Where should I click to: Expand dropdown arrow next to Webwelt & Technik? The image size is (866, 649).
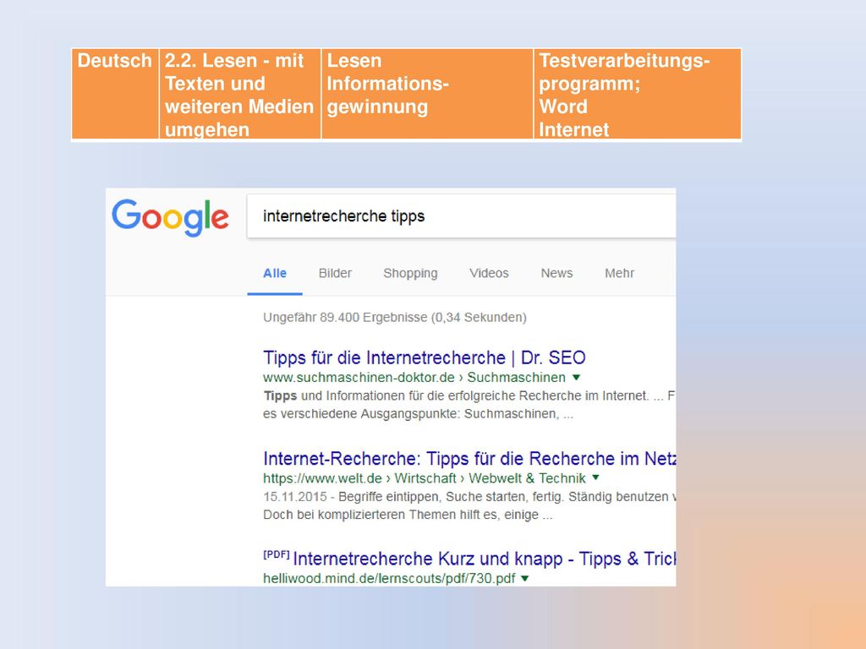coord(595,477)
